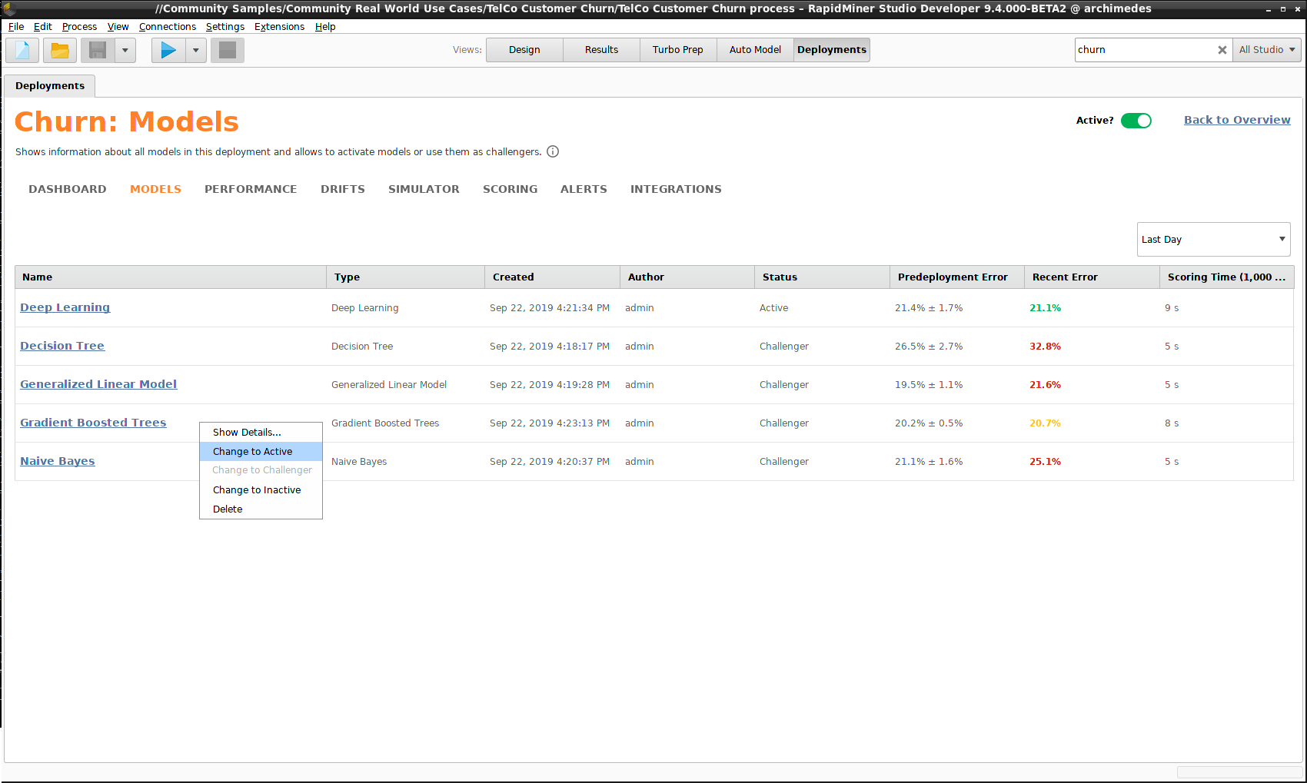Open the Process menu
This screenshot has width=1307, height=783.
[79, 27]
